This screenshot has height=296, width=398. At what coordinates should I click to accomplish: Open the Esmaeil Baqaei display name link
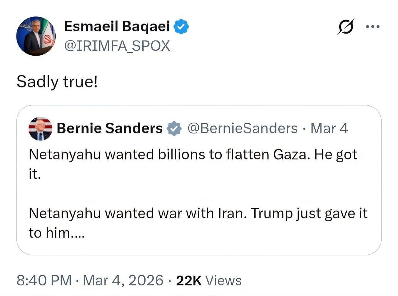click(117, 27)
